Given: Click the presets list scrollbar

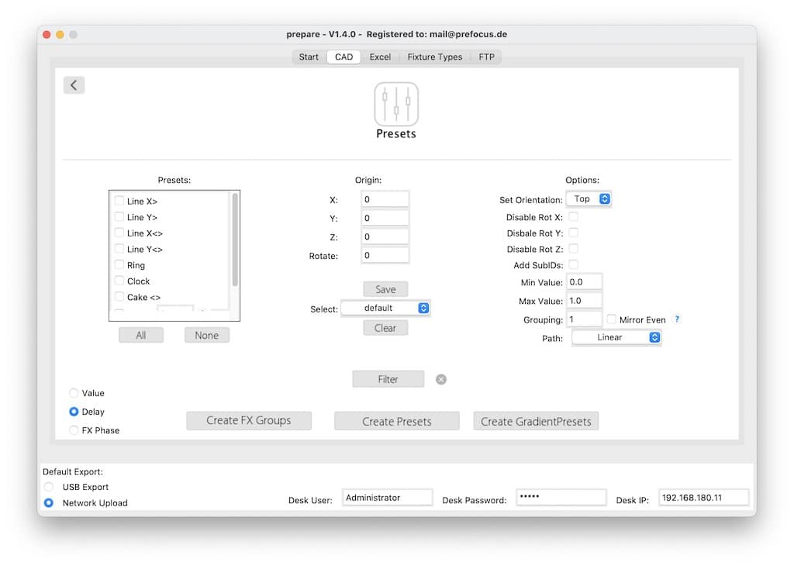Looking at the screenshot, I should click(x=235, y=240).
